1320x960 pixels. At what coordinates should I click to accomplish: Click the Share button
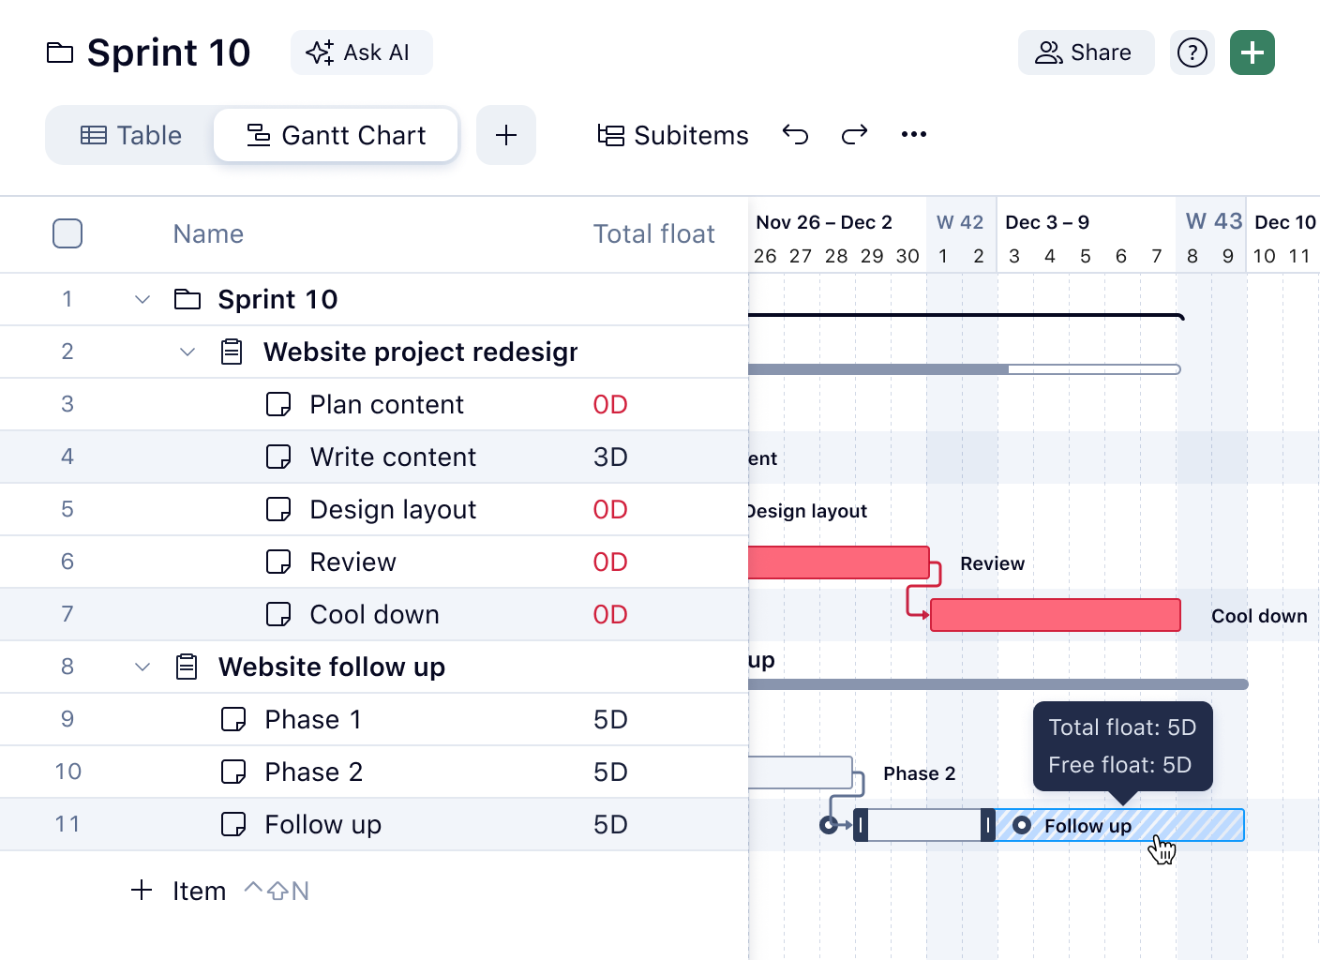tap(1086, 52)
